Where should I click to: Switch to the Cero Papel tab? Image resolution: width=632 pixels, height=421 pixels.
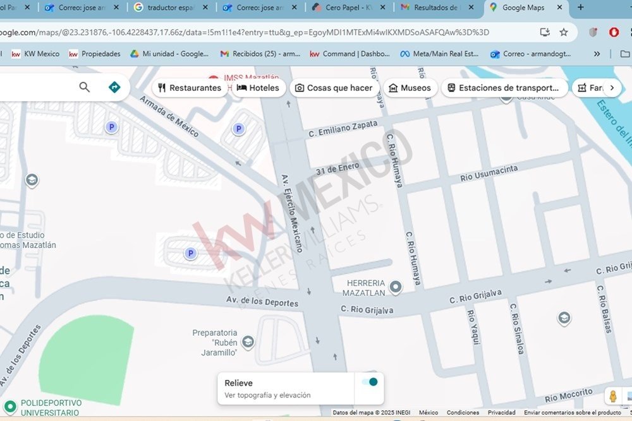click(x=349, y=7)
